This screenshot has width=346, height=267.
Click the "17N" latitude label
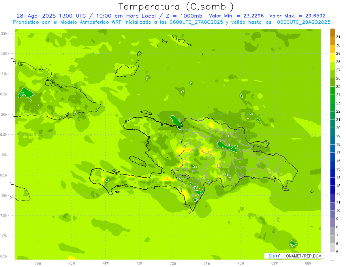coord(4,236)
